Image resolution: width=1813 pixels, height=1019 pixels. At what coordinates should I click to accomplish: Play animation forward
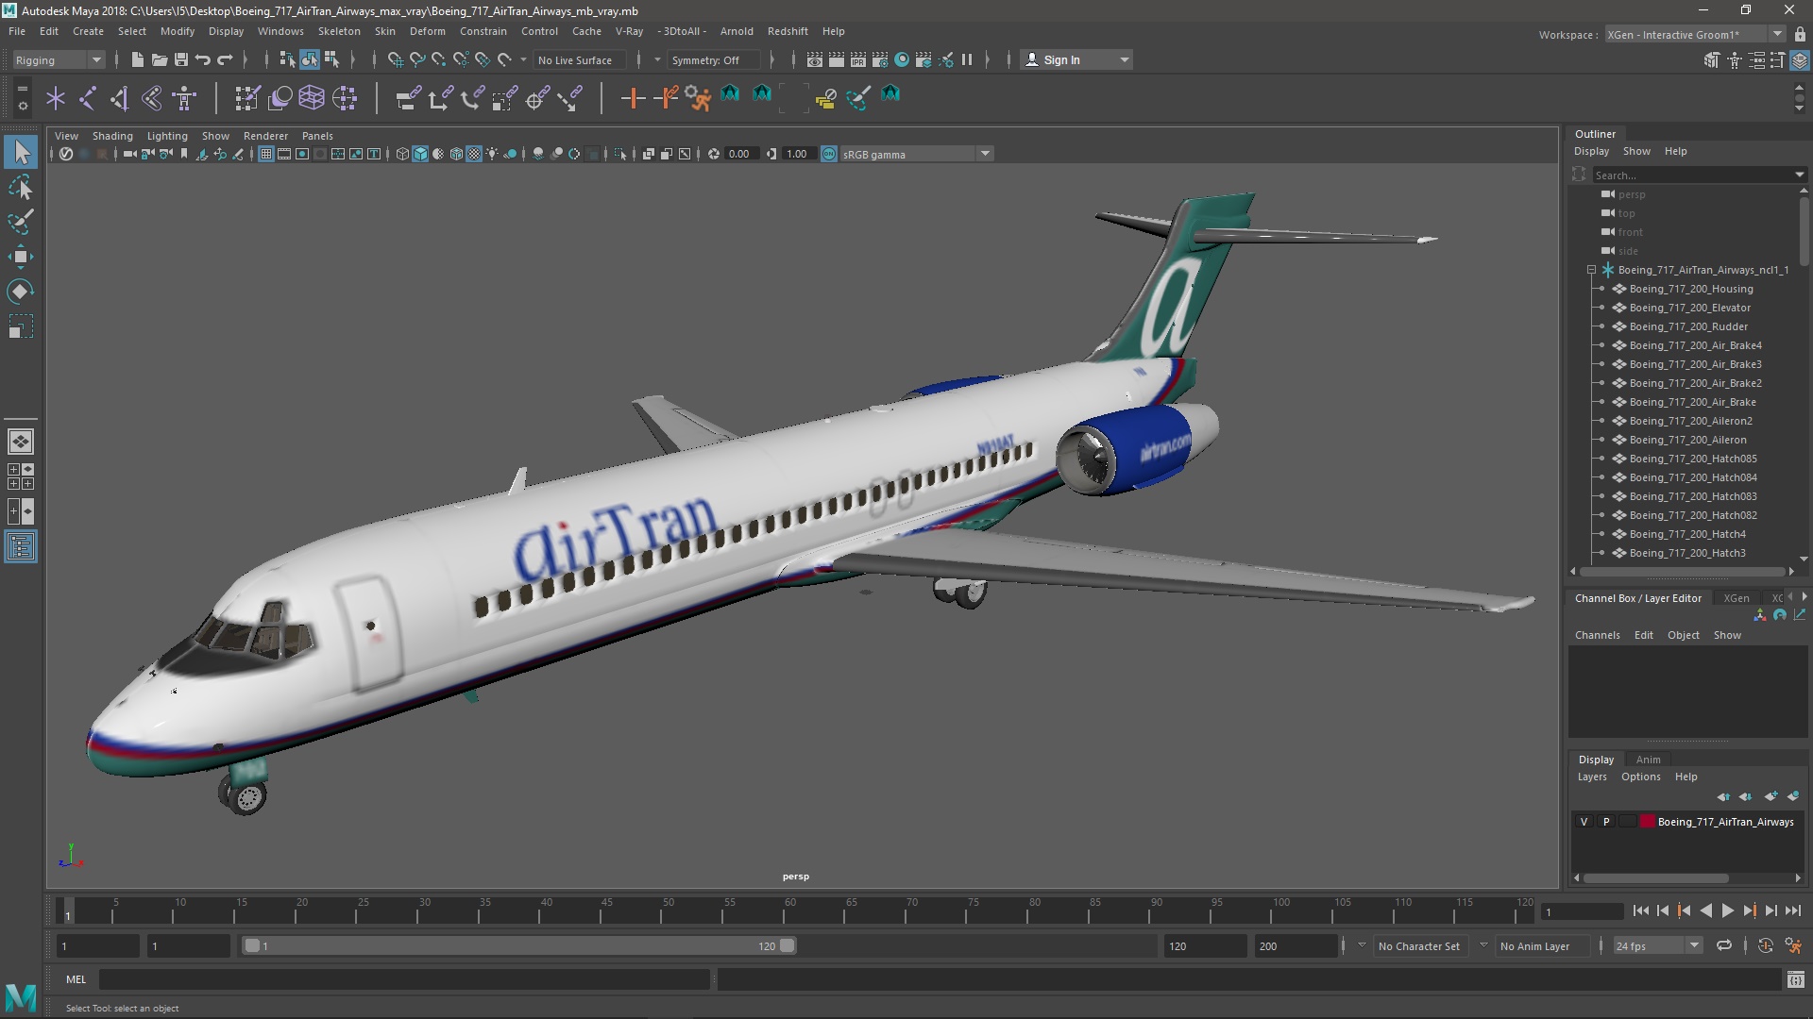click(x=1727, y=910)
